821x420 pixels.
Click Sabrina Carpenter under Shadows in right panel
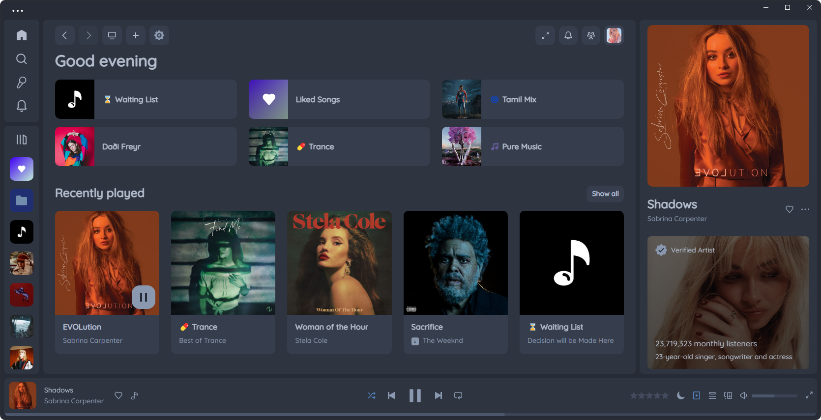coord(677,219)
